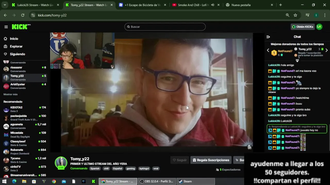Focus the Buscar search field
Image resolution: width=330 pixels, height=185 pixels.
(165, 27)
